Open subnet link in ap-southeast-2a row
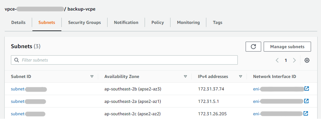This screenshot has width=321, height=119. (x=28, y=101)
